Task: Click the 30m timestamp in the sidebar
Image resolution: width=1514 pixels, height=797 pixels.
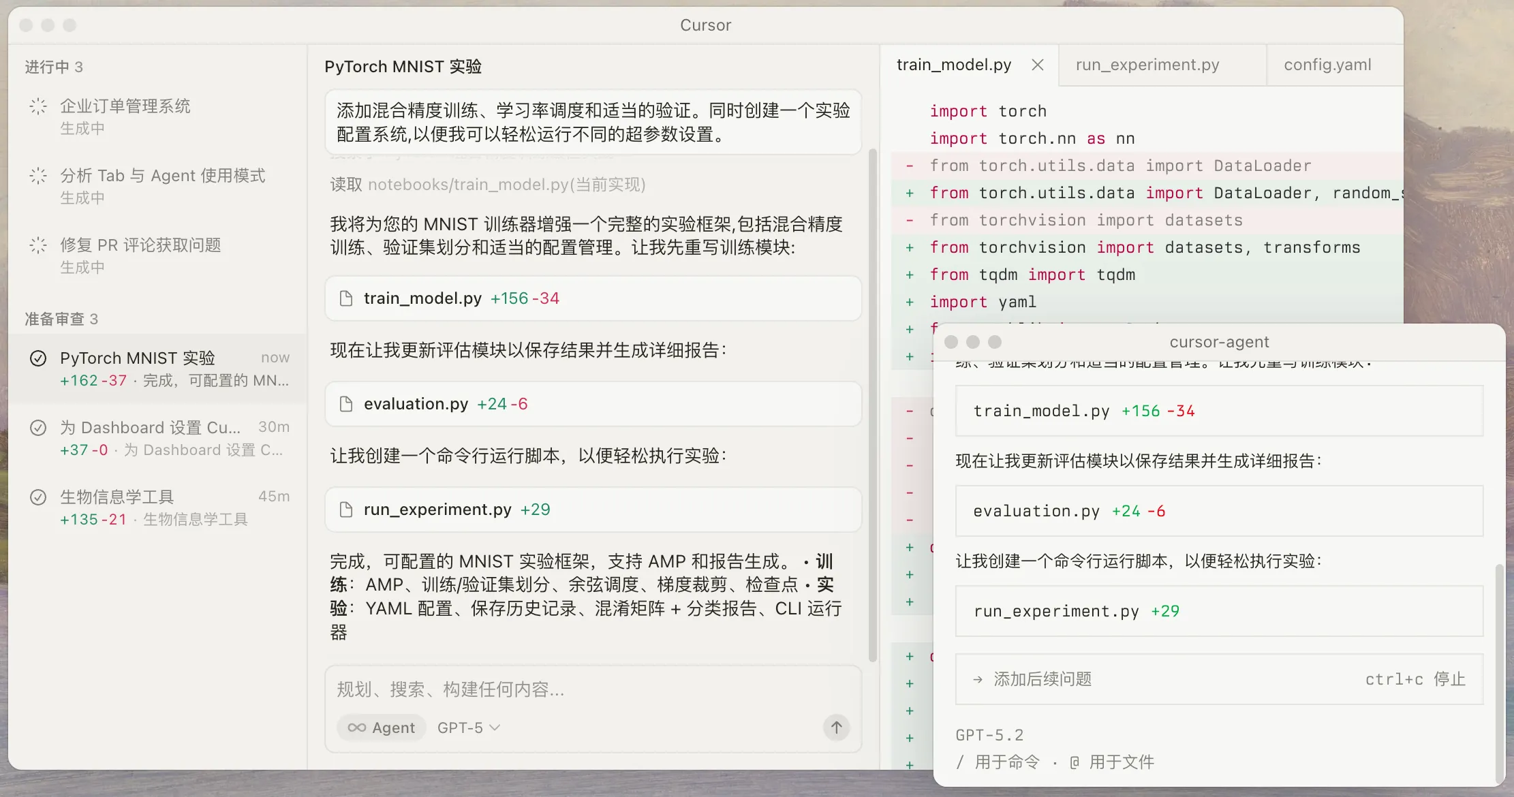Action: 274,427
